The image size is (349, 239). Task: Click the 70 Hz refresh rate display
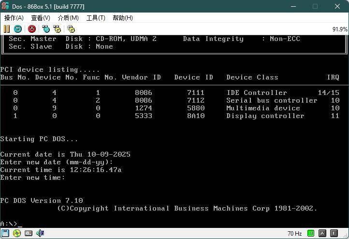(x=294, y=233)
